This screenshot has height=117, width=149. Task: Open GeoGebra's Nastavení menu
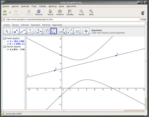pyautogui.click(x=35, y=25)
